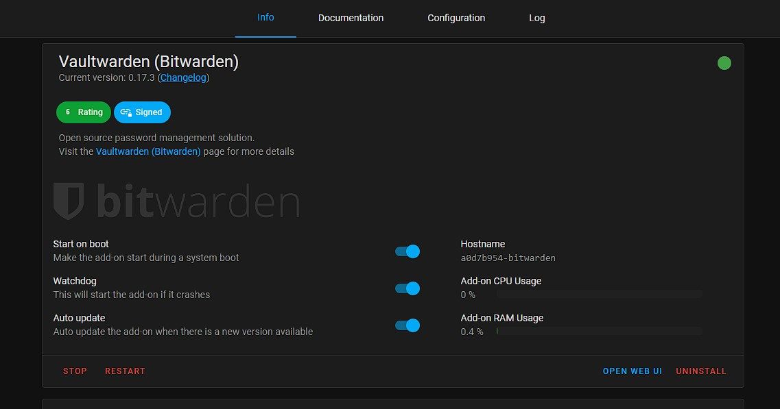Screen dimensions: 780x409
Task: Toggle Start on boot switch
Action: (407, 251)
